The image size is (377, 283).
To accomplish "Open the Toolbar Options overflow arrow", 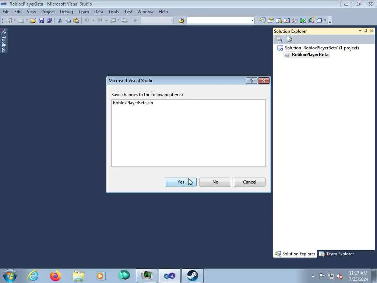I will tap(330, 21).
